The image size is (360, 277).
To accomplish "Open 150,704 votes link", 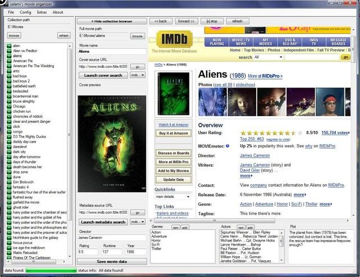I will pyautogui.click(x=335, y=133).
